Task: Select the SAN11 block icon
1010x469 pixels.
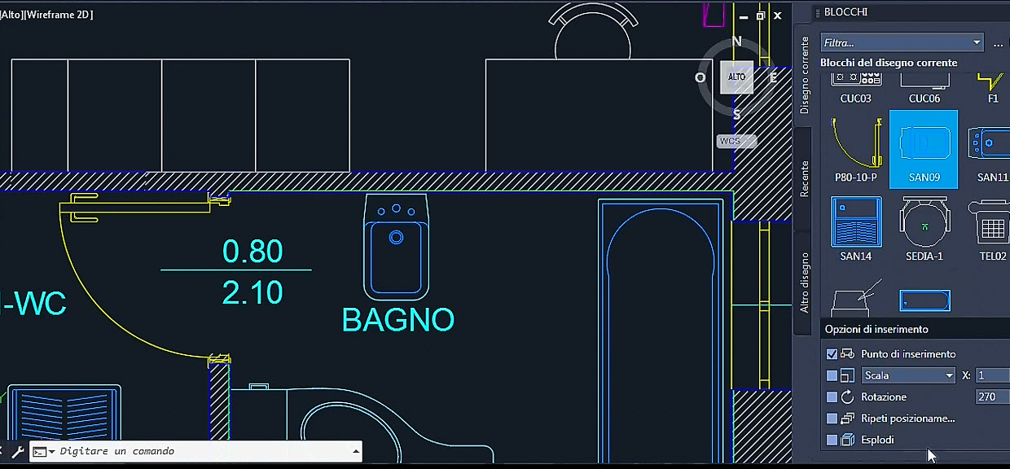Action: pyautogui.click(x=989, y=147)
